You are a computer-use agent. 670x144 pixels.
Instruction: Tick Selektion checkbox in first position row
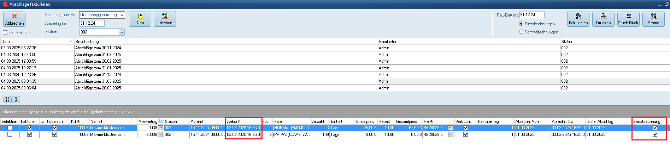pyautogui.click(x=10, y=128)
